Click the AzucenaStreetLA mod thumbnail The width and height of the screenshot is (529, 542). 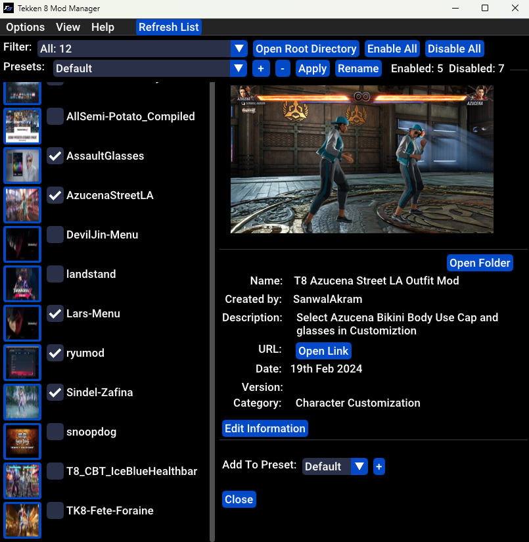pyautogui.click(x=22, y=204)
